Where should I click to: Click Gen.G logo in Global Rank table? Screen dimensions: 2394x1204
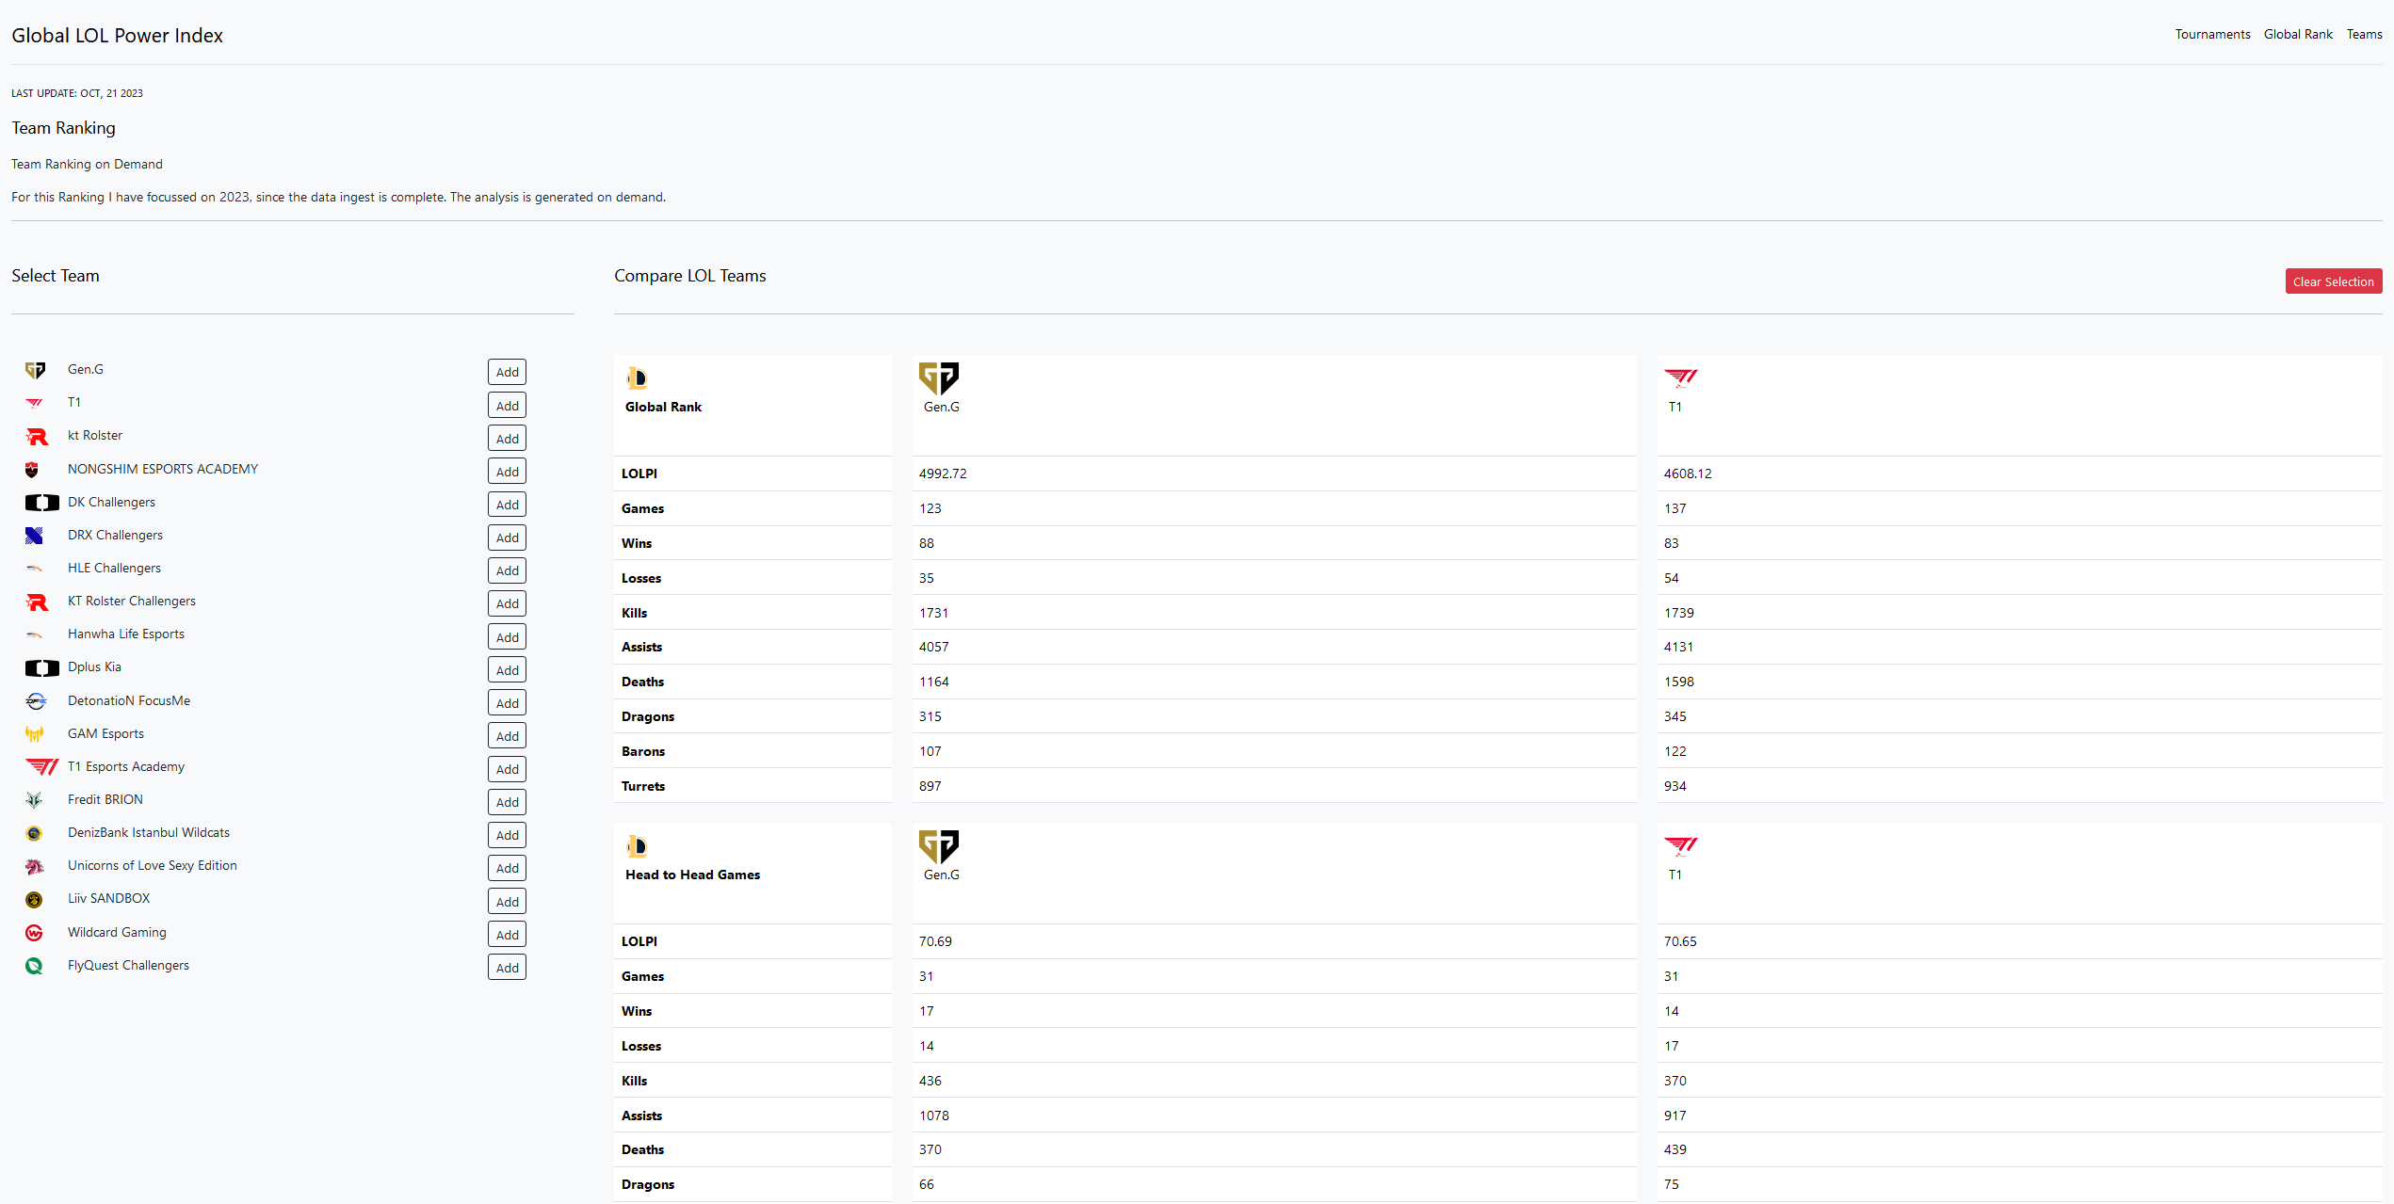pyautogui.click(x=938, y=378)
